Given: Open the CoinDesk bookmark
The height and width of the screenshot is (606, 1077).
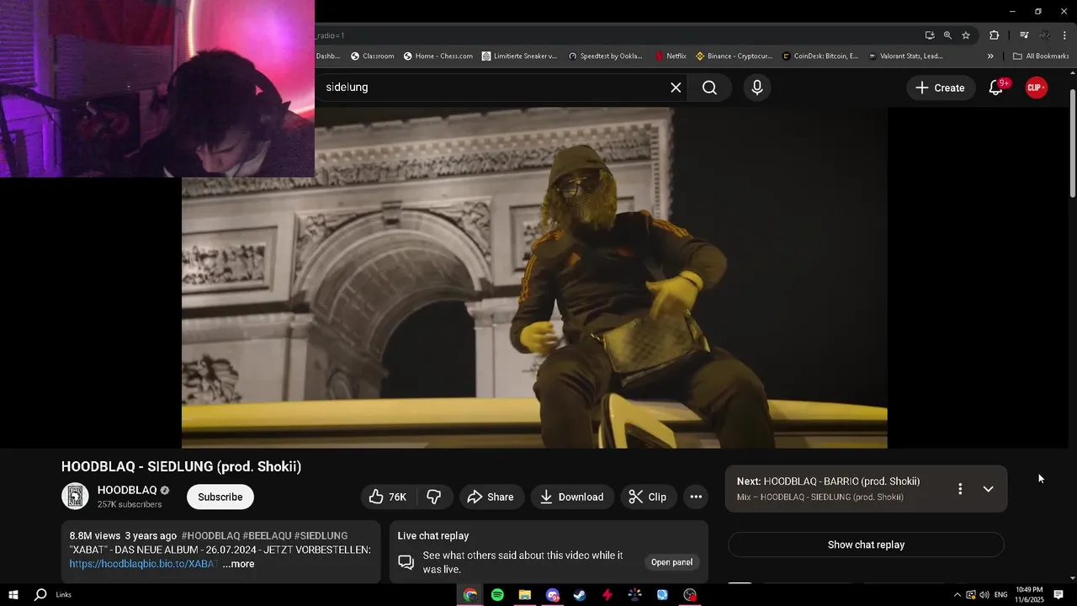Looking at the screenshot, I should pyautogui.click(x=820, y=56).
